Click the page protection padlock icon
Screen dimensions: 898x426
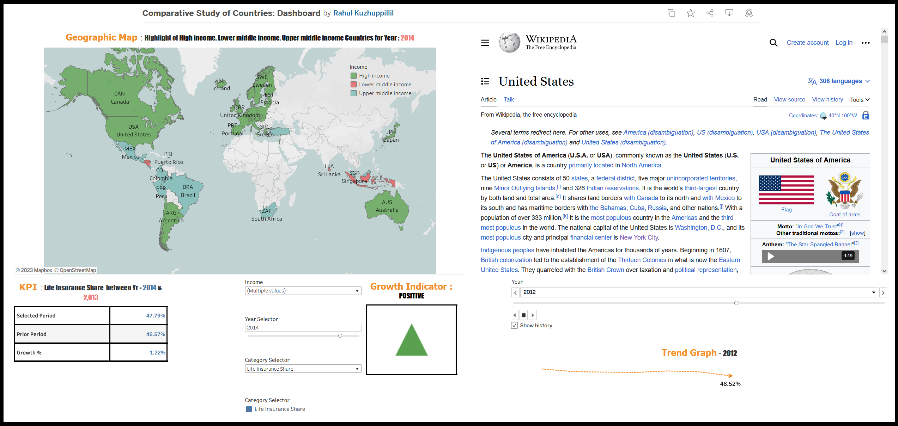pyautogui.click(x=866, y=115)
